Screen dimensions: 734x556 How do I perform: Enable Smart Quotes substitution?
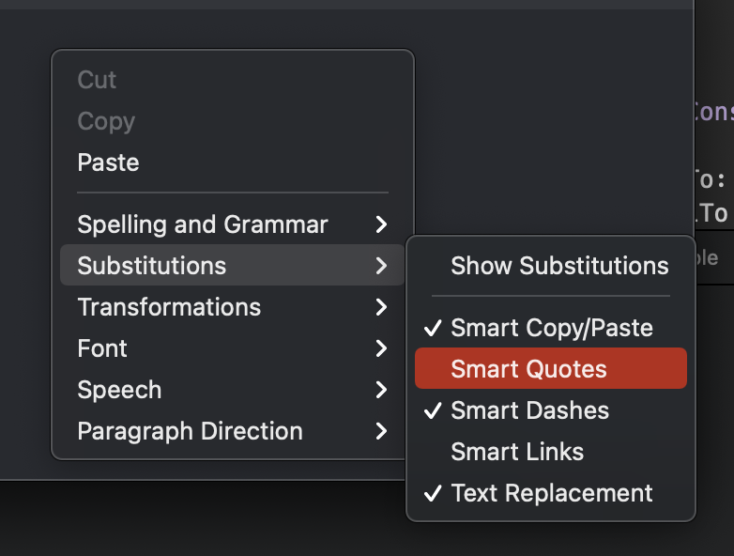pyautogui.click(x=551, y=369)
